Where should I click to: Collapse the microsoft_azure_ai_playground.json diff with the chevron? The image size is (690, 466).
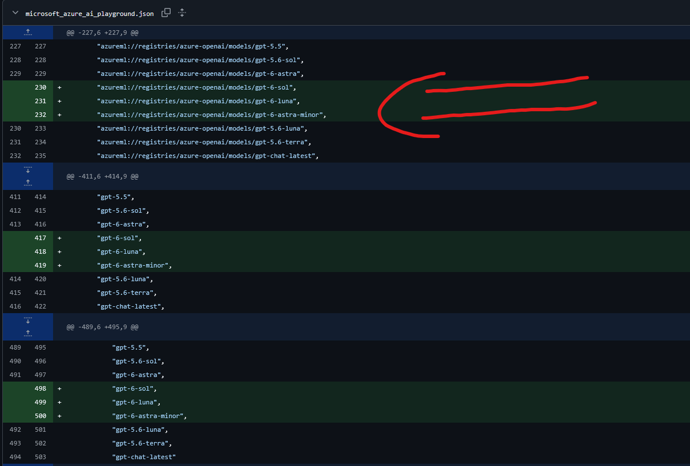tap(15, 13)
